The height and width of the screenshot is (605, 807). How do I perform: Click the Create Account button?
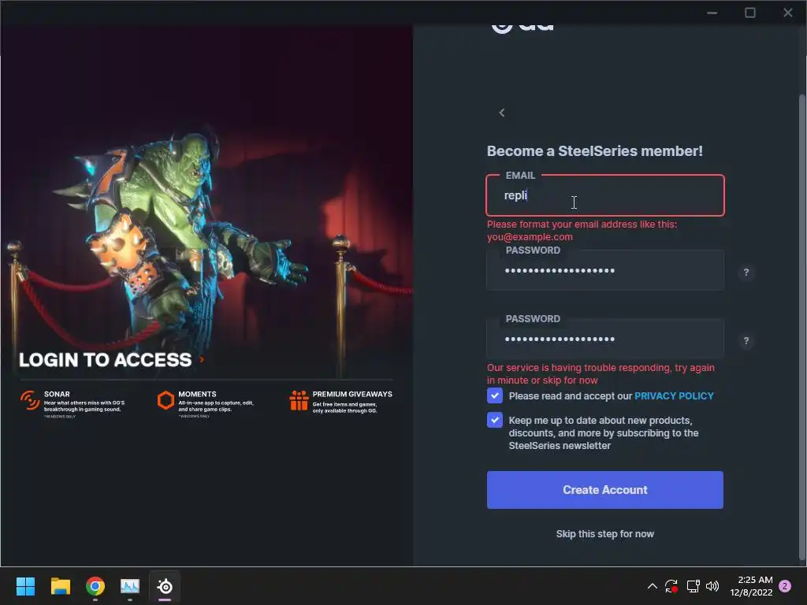coord(604,490)
